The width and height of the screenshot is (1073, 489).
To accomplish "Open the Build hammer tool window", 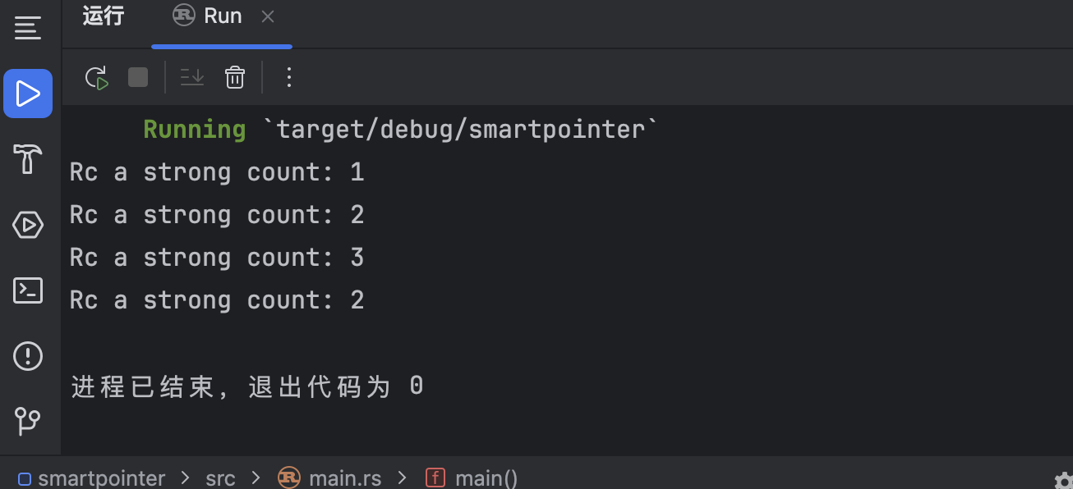I will click(x=28, y=158).
